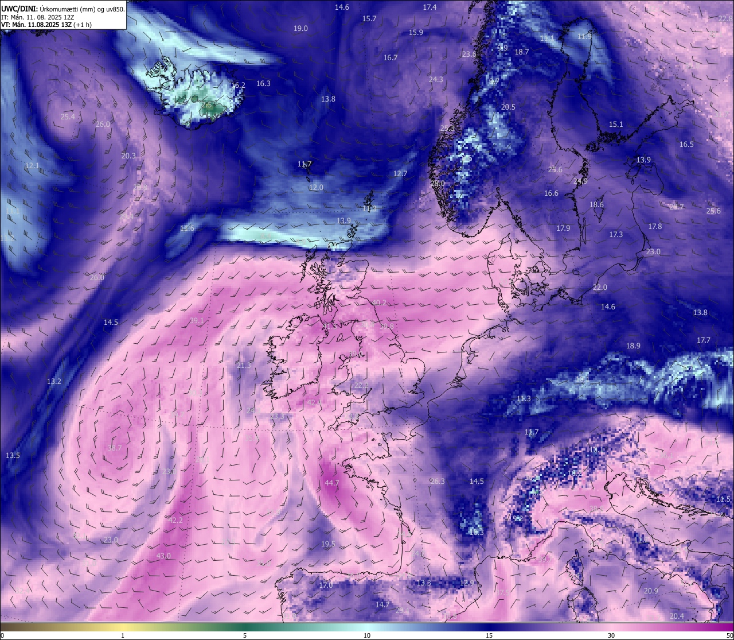This screenshot has width=734, height=640.
Task: Click the 11.3 value over Germany
Action: tap(524, 399)
